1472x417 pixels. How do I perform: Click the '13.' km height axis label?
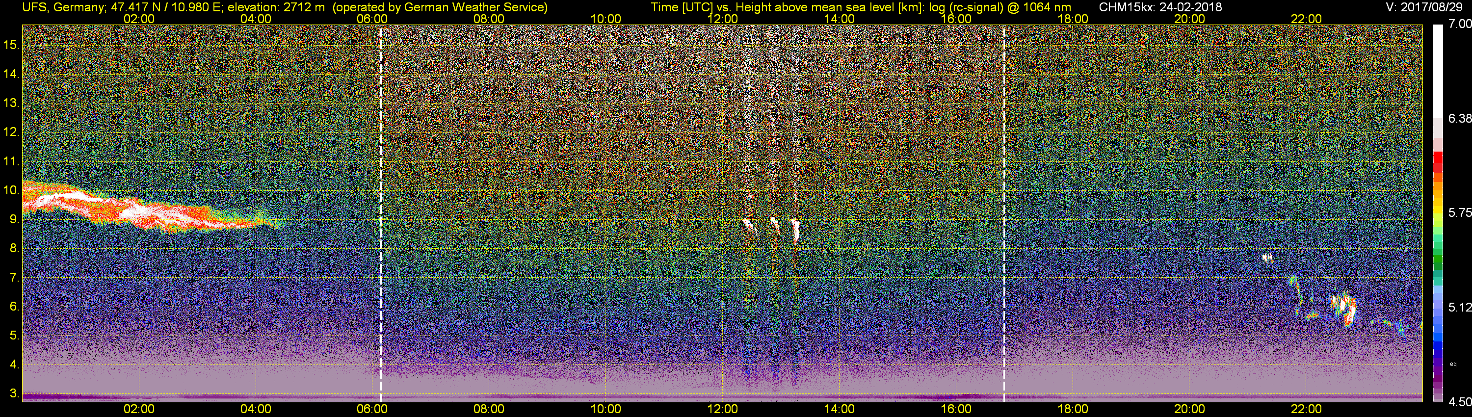click(x=11, y=103)
